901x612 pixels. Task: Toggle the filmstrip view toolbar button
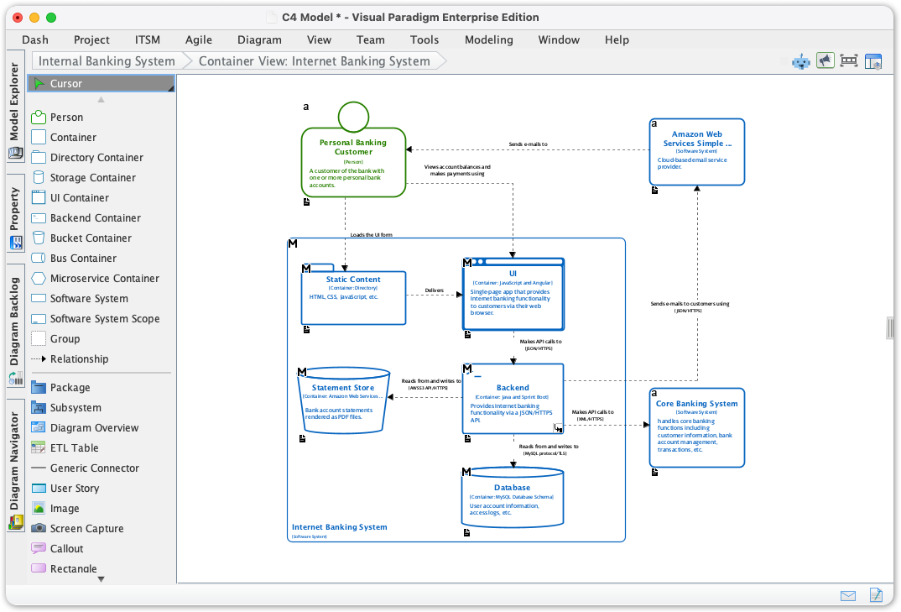(x=849, y=61)
